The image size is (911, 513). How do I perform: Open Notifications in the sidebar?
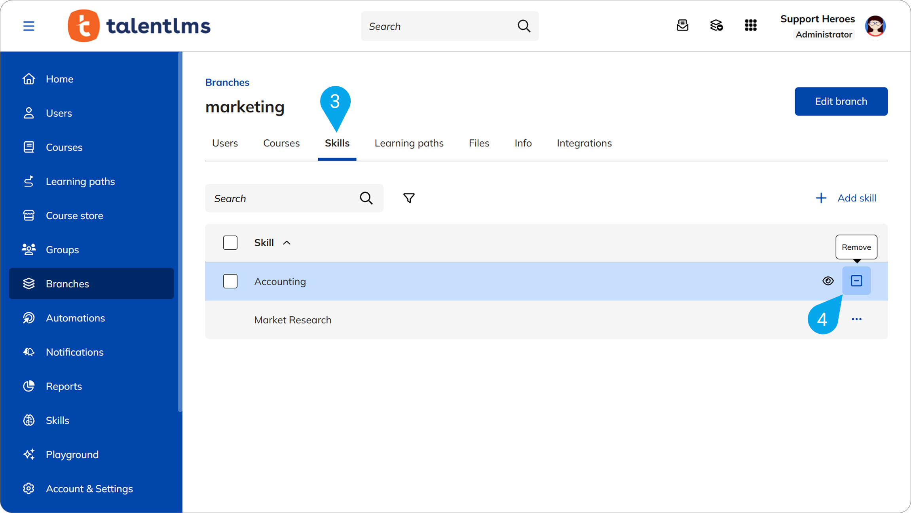[x=91, y=352]
